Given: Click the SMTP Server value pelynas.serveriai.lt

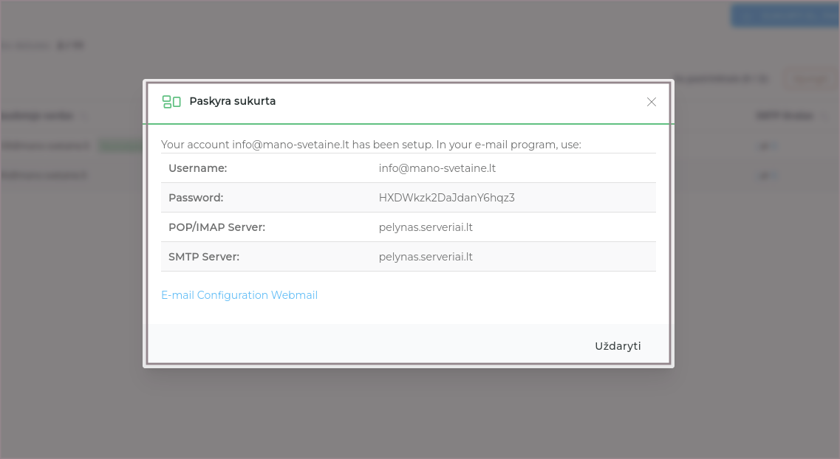Looking at the screenshot, I should pyautogui.click(x=426, y=257).
